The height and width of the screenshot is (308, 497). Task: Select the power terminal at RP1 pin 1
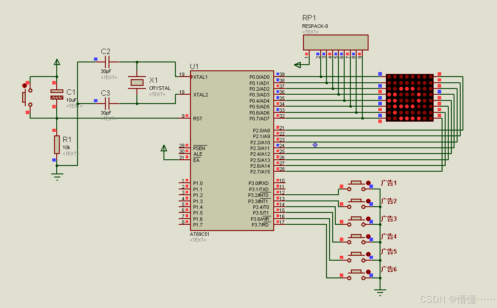click(x=297, y=65)
